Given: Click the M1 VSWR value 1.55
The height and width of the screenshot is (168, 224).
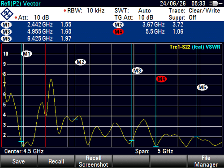Looking at the screenshot, I should pyautogui.click(x=66, y=25).
